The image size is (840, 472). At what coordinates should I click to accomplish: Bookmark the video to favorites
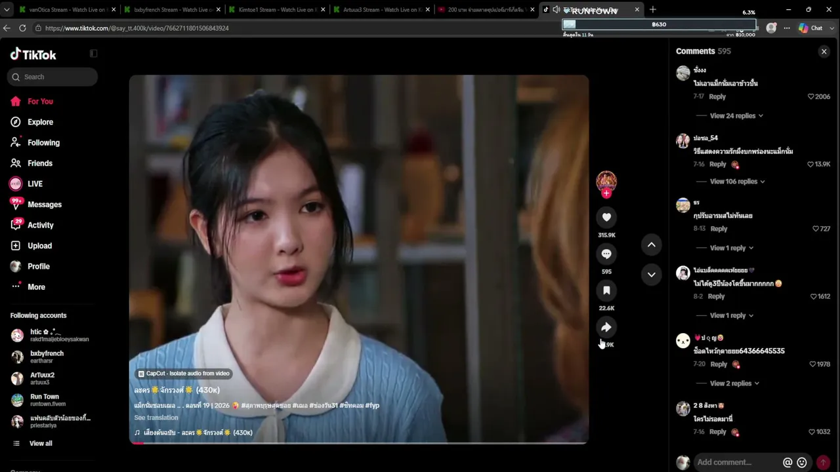(x=606, y=290)
